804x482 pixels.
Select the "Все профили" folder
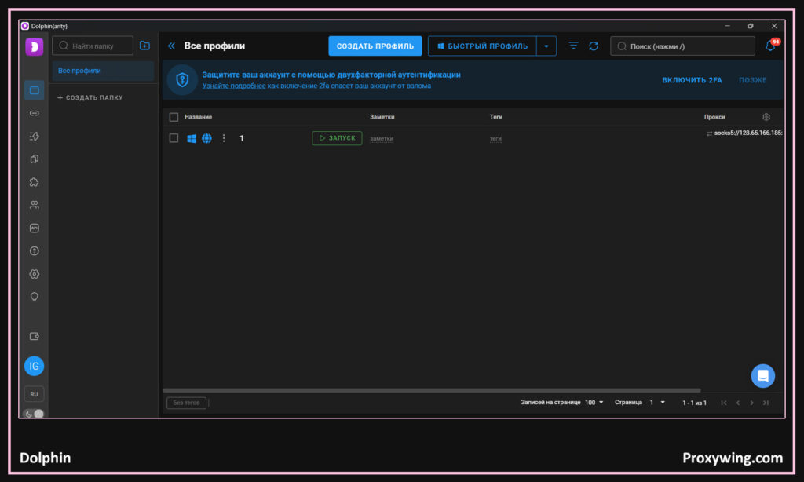pos(103,71)
